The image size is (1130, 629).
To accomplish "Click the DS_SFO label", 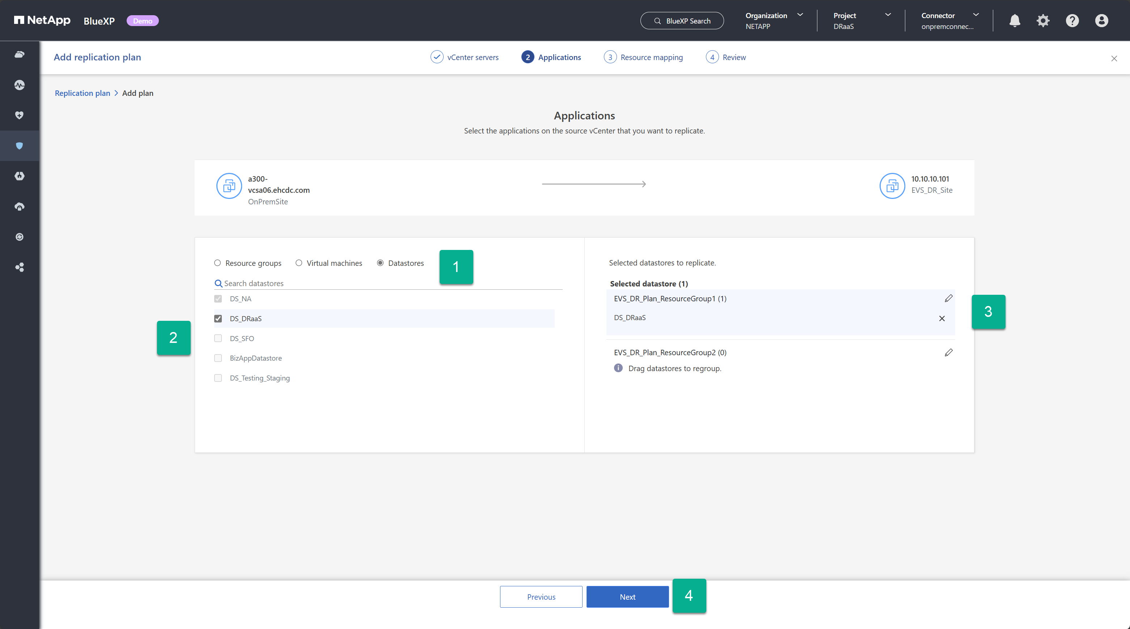I will (x=242, y=338).
